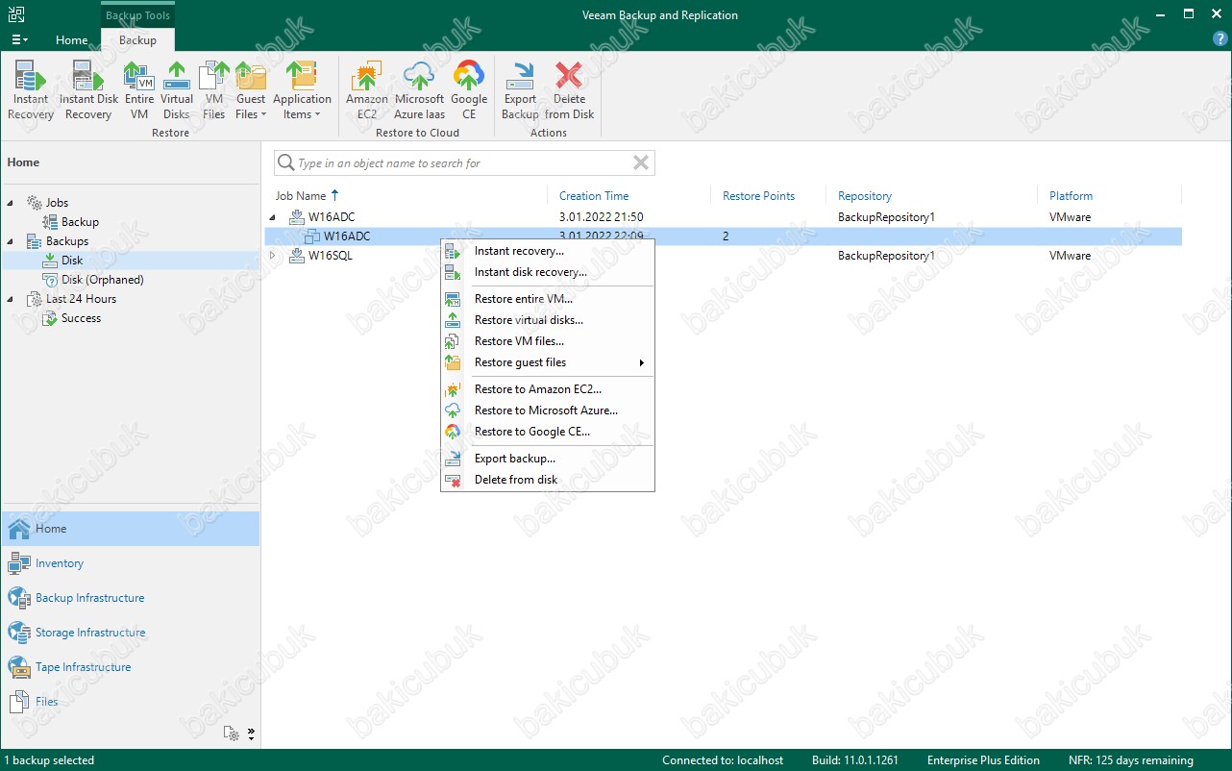
Task: Open the Home navigation view
Action: click(x=130, y=529)
